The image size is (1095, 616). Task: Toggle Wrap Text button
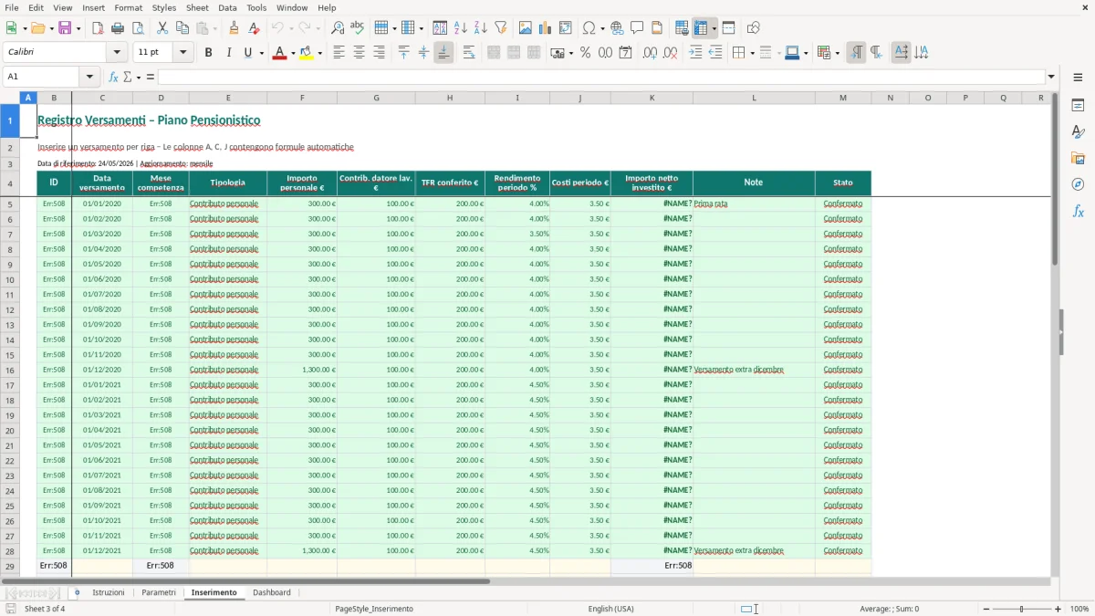(x=468, y=53)
